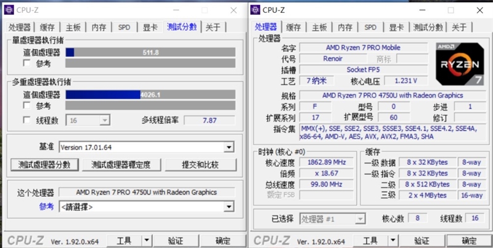Image resolution: width=493 pixels, height=248 pixels.
Task: Expand the <請選擇> reference processor dropdown
Action: pyautogui.click(x=229, y=207)
